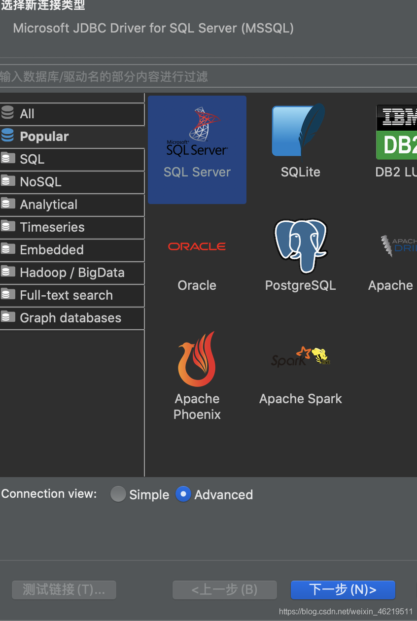The height and width of the screenshot is (621, 417).
Task: Open the Timeseries category
Action: coord(72,227)
